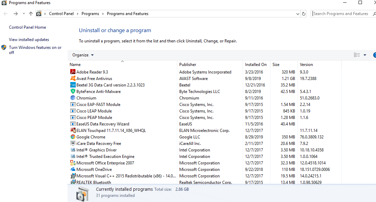The width and height of the screenshot is (376, 202).
Task: Select the Chromium program name
Action: coord(86,98)
